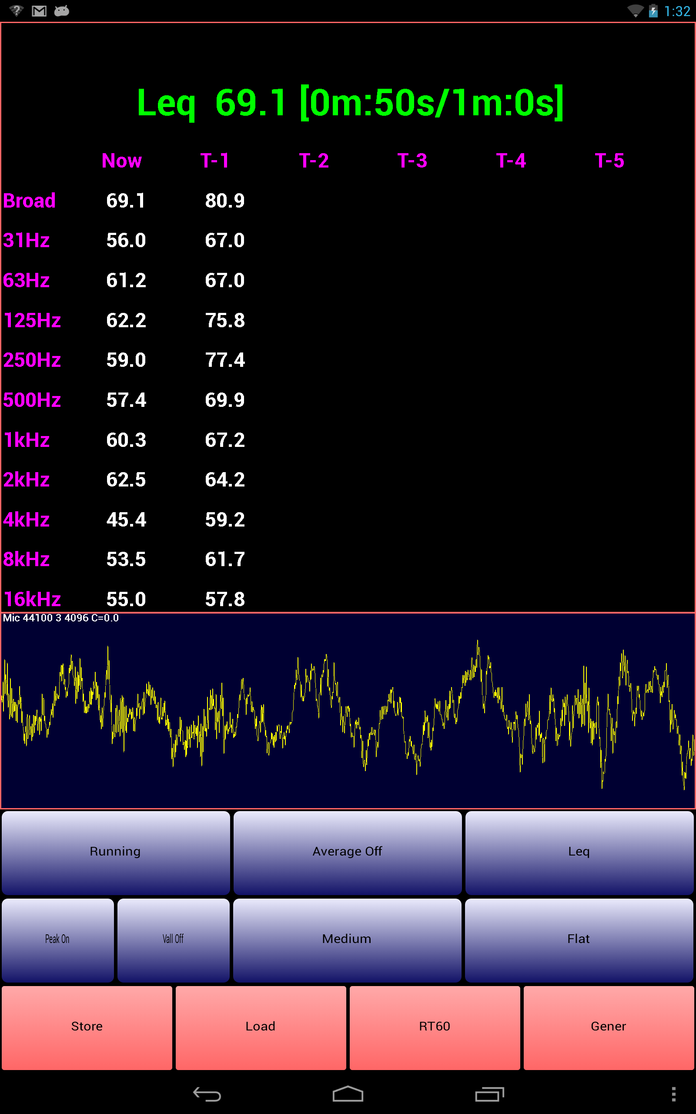This screenshot has height=1114, width=696.
Task: Tap the Wi-Fi signal status icon
Action: 635,10
